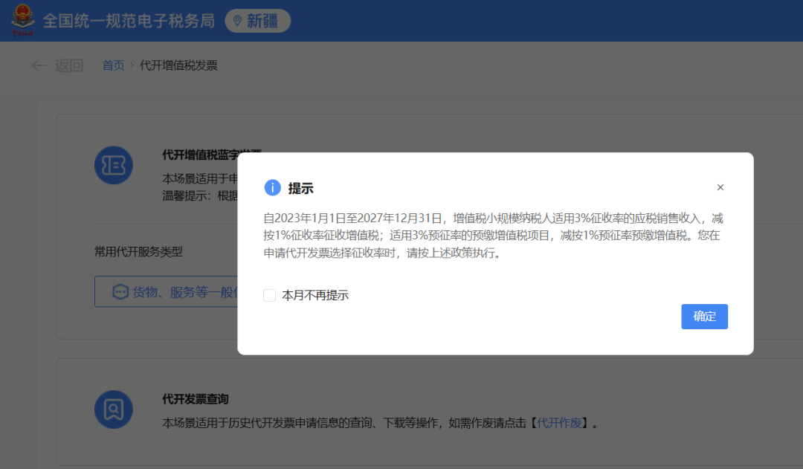803x469 pixels.
Task: Click the 常用代开服务类型 label
Action: click(138, 251)
